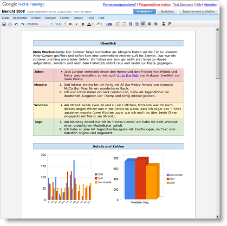Open the Datei menu

click(6, 18)
